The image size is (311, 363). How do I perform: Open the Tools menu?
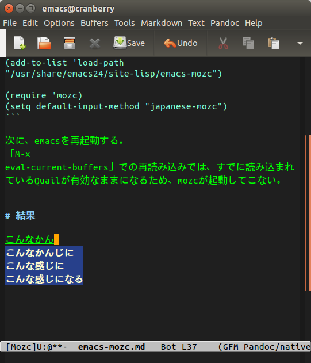(x=125, y=23)
